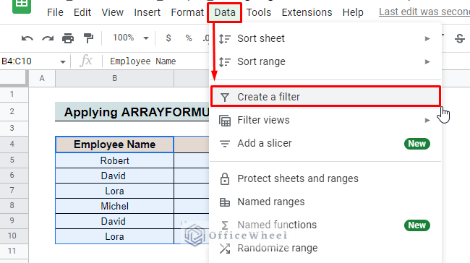
Task: Click the Add a slicer icon
Action: click(x=225, y=144)
